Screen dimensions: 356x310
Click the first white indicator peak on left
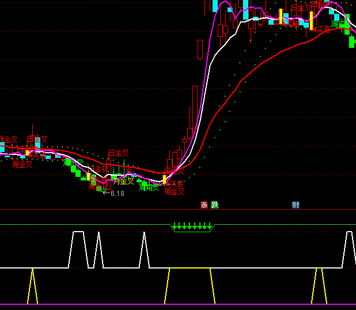click(78, 232)
